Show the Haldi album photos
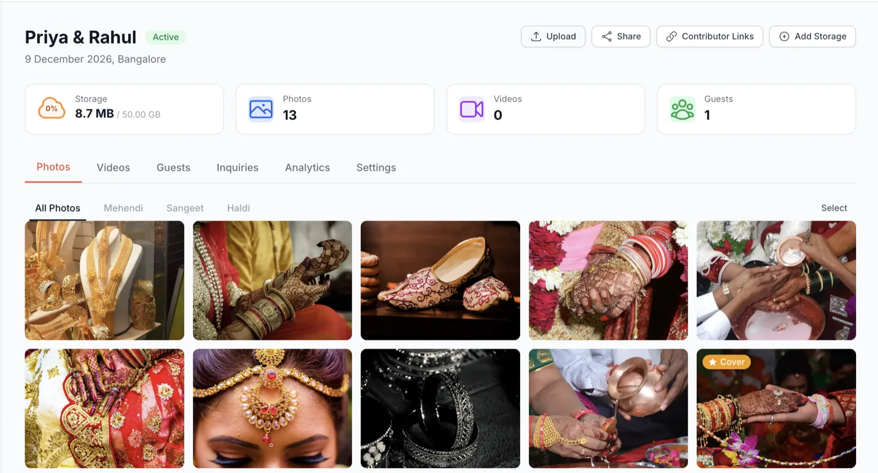The width and height of the screenshot is (878, 473). (238, 208)
